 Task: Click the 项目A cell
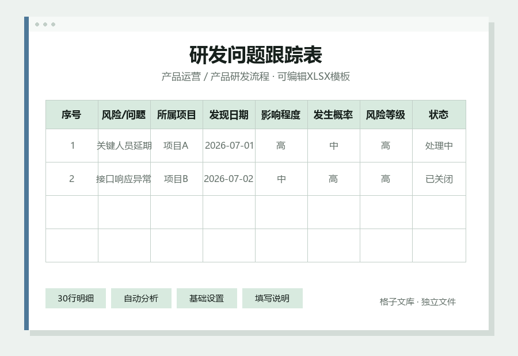[177, 146]
